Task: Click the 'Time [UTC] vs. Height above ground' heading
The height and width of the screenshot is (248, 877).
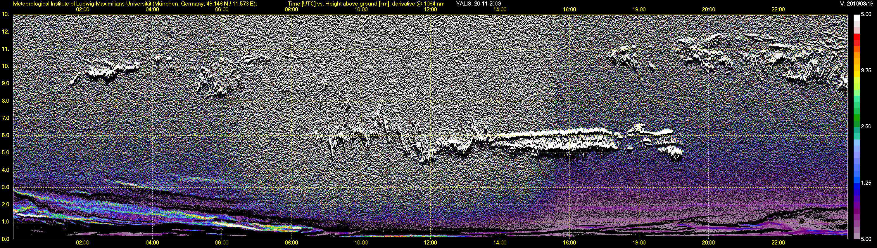Action: pyautogui.click(x=366, y=4)
